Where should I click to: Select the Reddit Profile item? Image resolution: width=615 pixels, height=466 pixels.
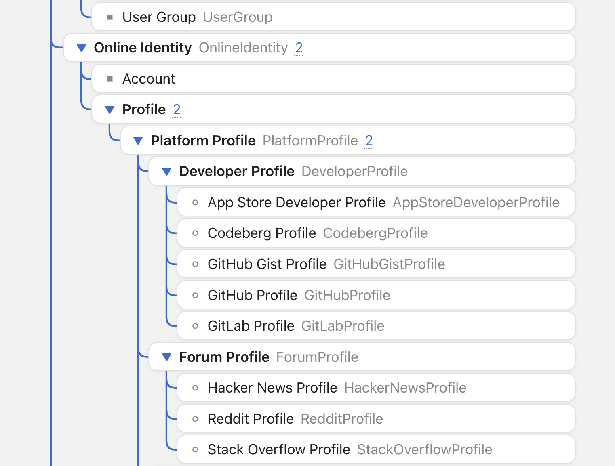(x=376, y=419)
